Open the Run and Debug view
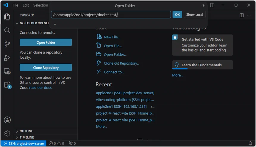Image resolution: width=256 pixels, height=147 pixels. tap(7, 58)
